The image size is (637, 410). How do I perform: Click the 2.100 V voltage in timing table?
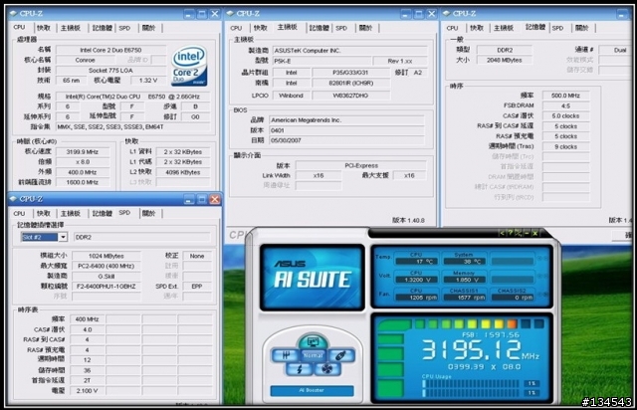coord(88,390)
